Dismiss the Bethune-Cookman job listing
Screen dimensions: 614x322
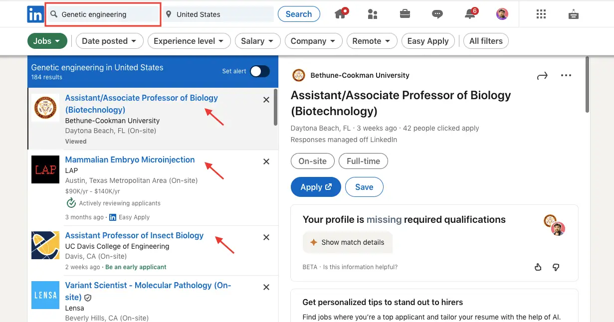[x=266, y=100]
